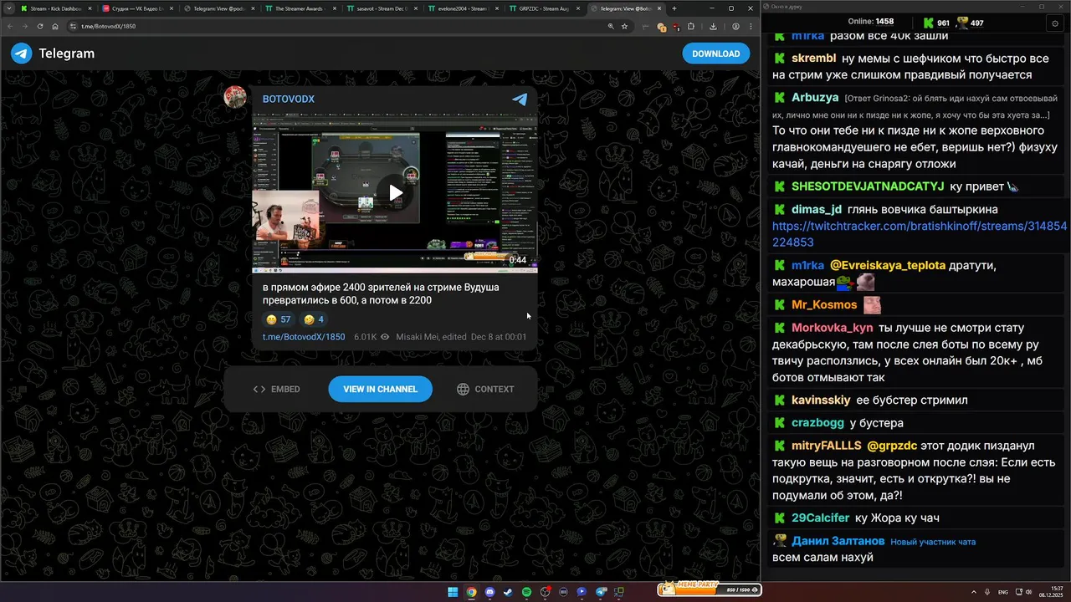Click username Данил Залтанов in chat

coord(838,541)
